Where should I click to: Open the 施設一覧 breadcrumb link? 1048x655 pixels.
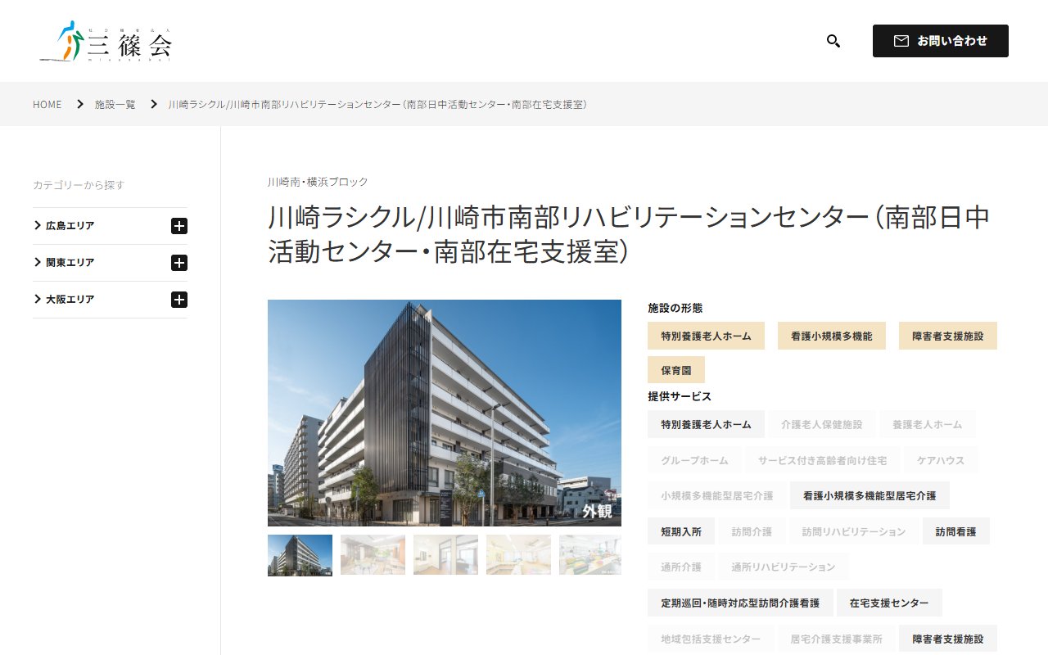(x=115, y=105)
